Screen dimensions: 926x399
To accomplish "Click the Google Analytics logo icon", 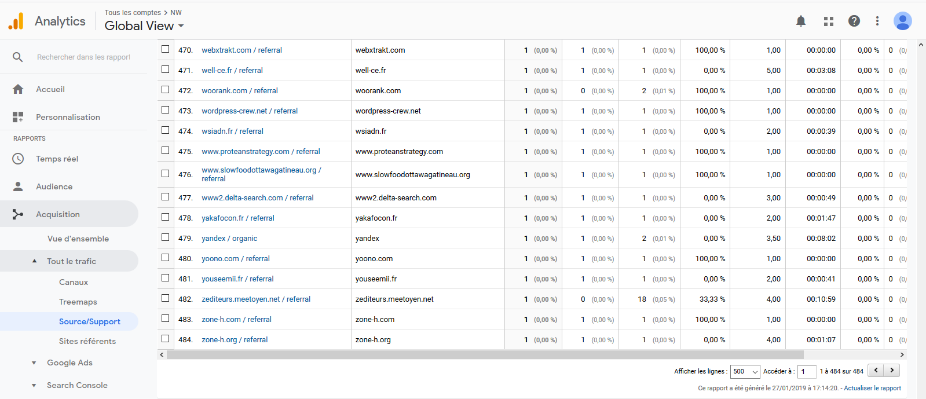I will pyautogui.click(x=16, y=21).
